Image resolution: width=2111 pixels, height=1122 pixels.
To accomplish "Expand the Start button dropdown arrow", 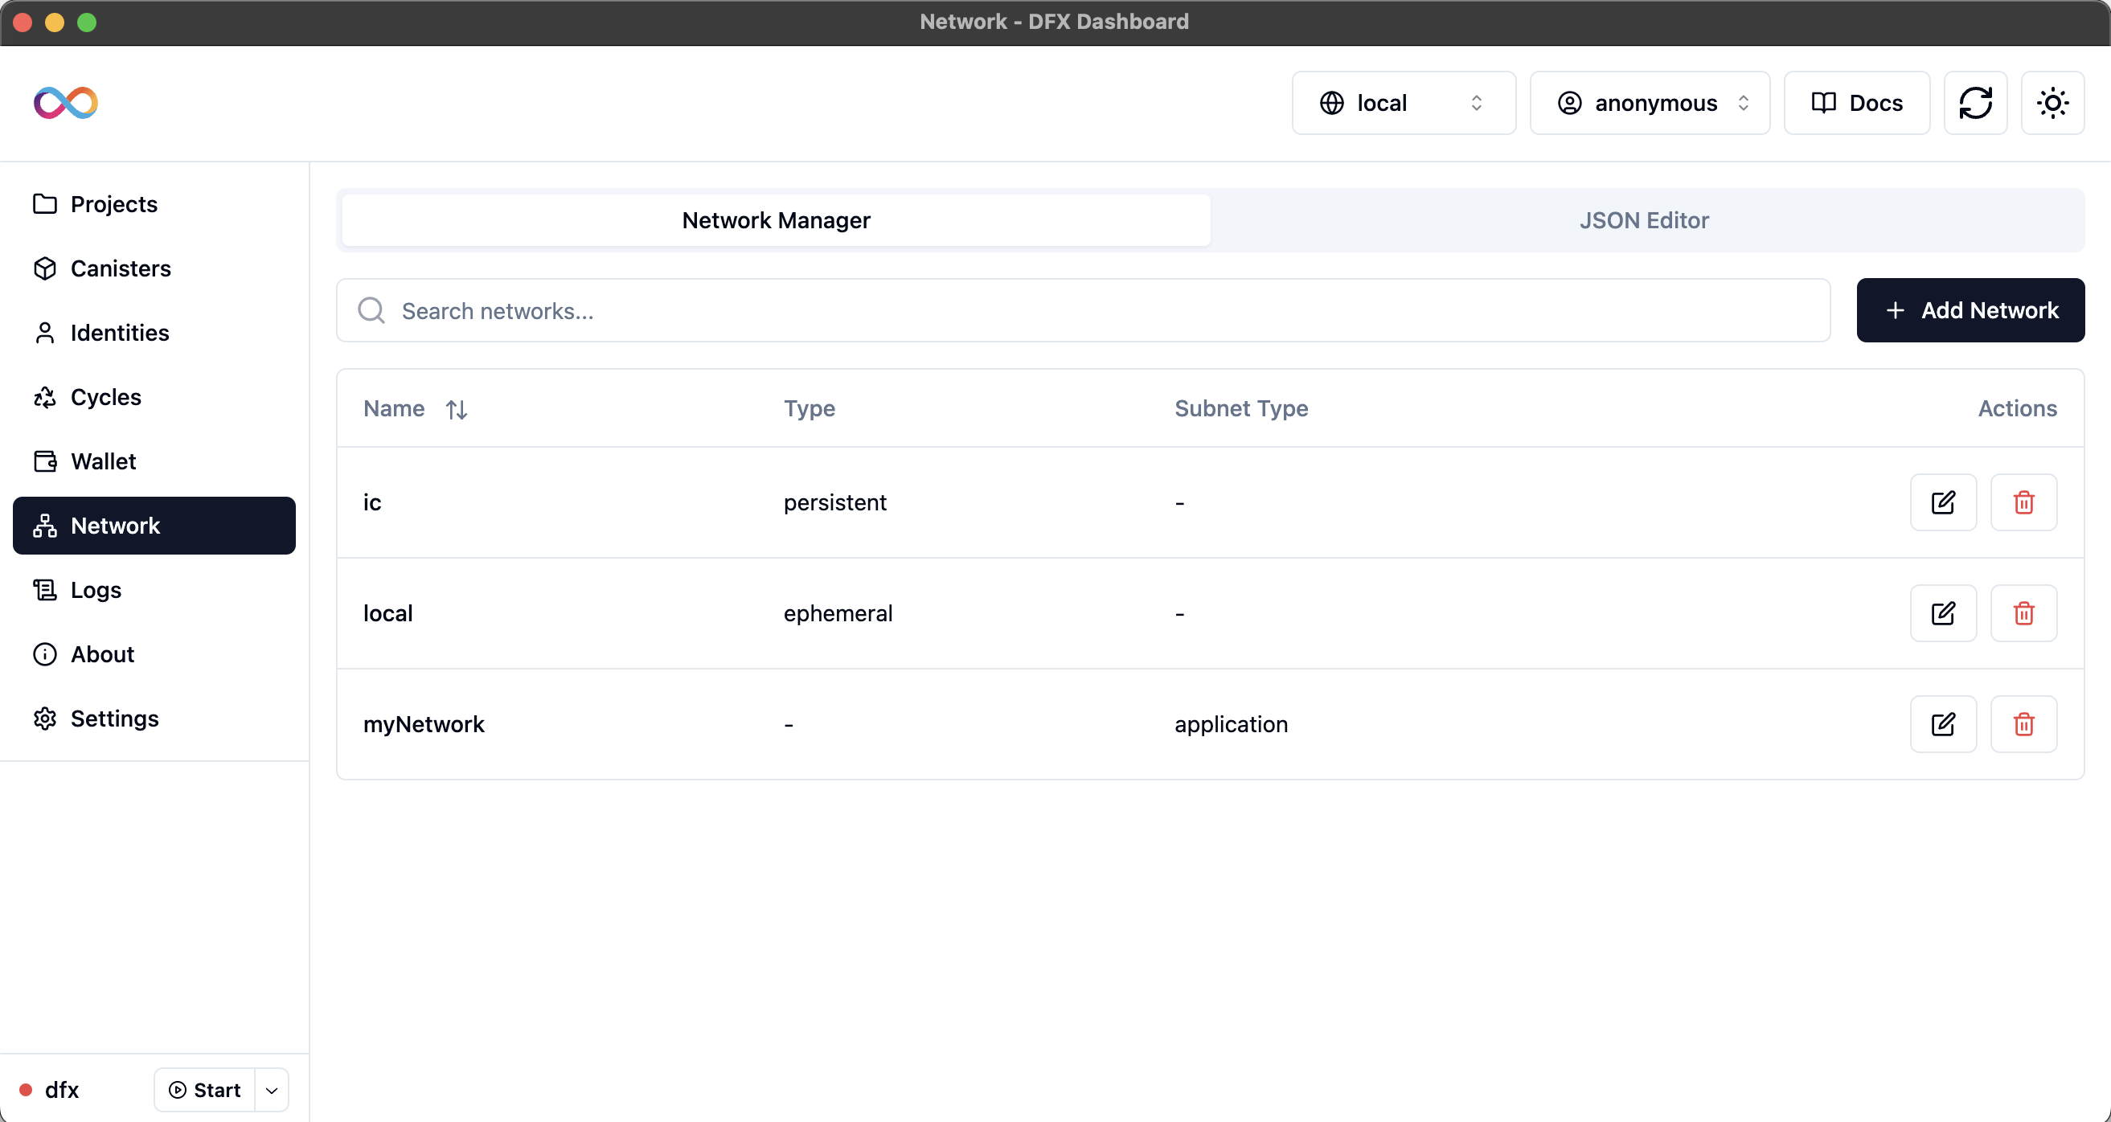I will (271, 1090).
